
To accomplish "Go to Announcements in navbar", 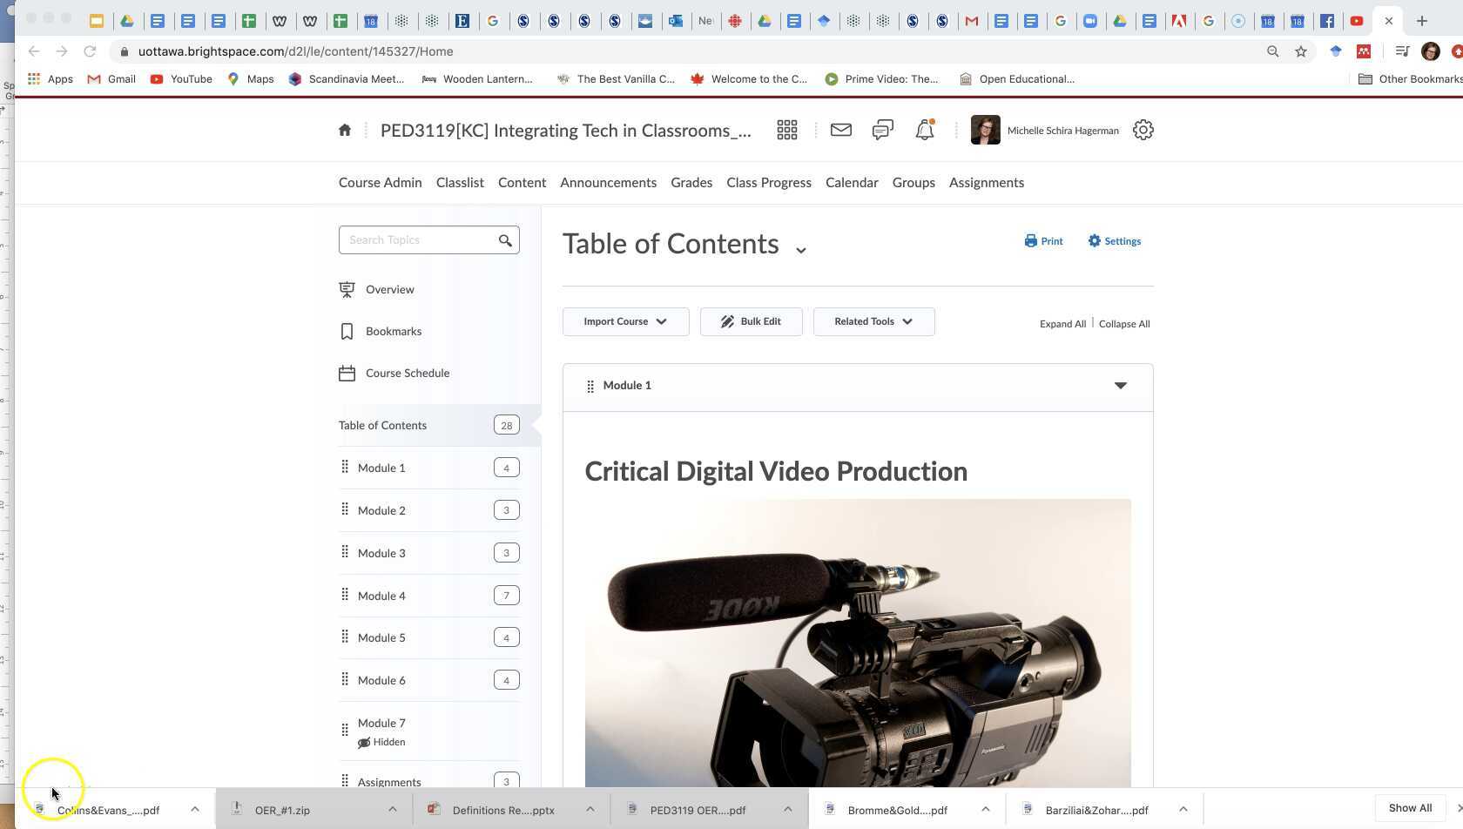I will tap(608, 183).
